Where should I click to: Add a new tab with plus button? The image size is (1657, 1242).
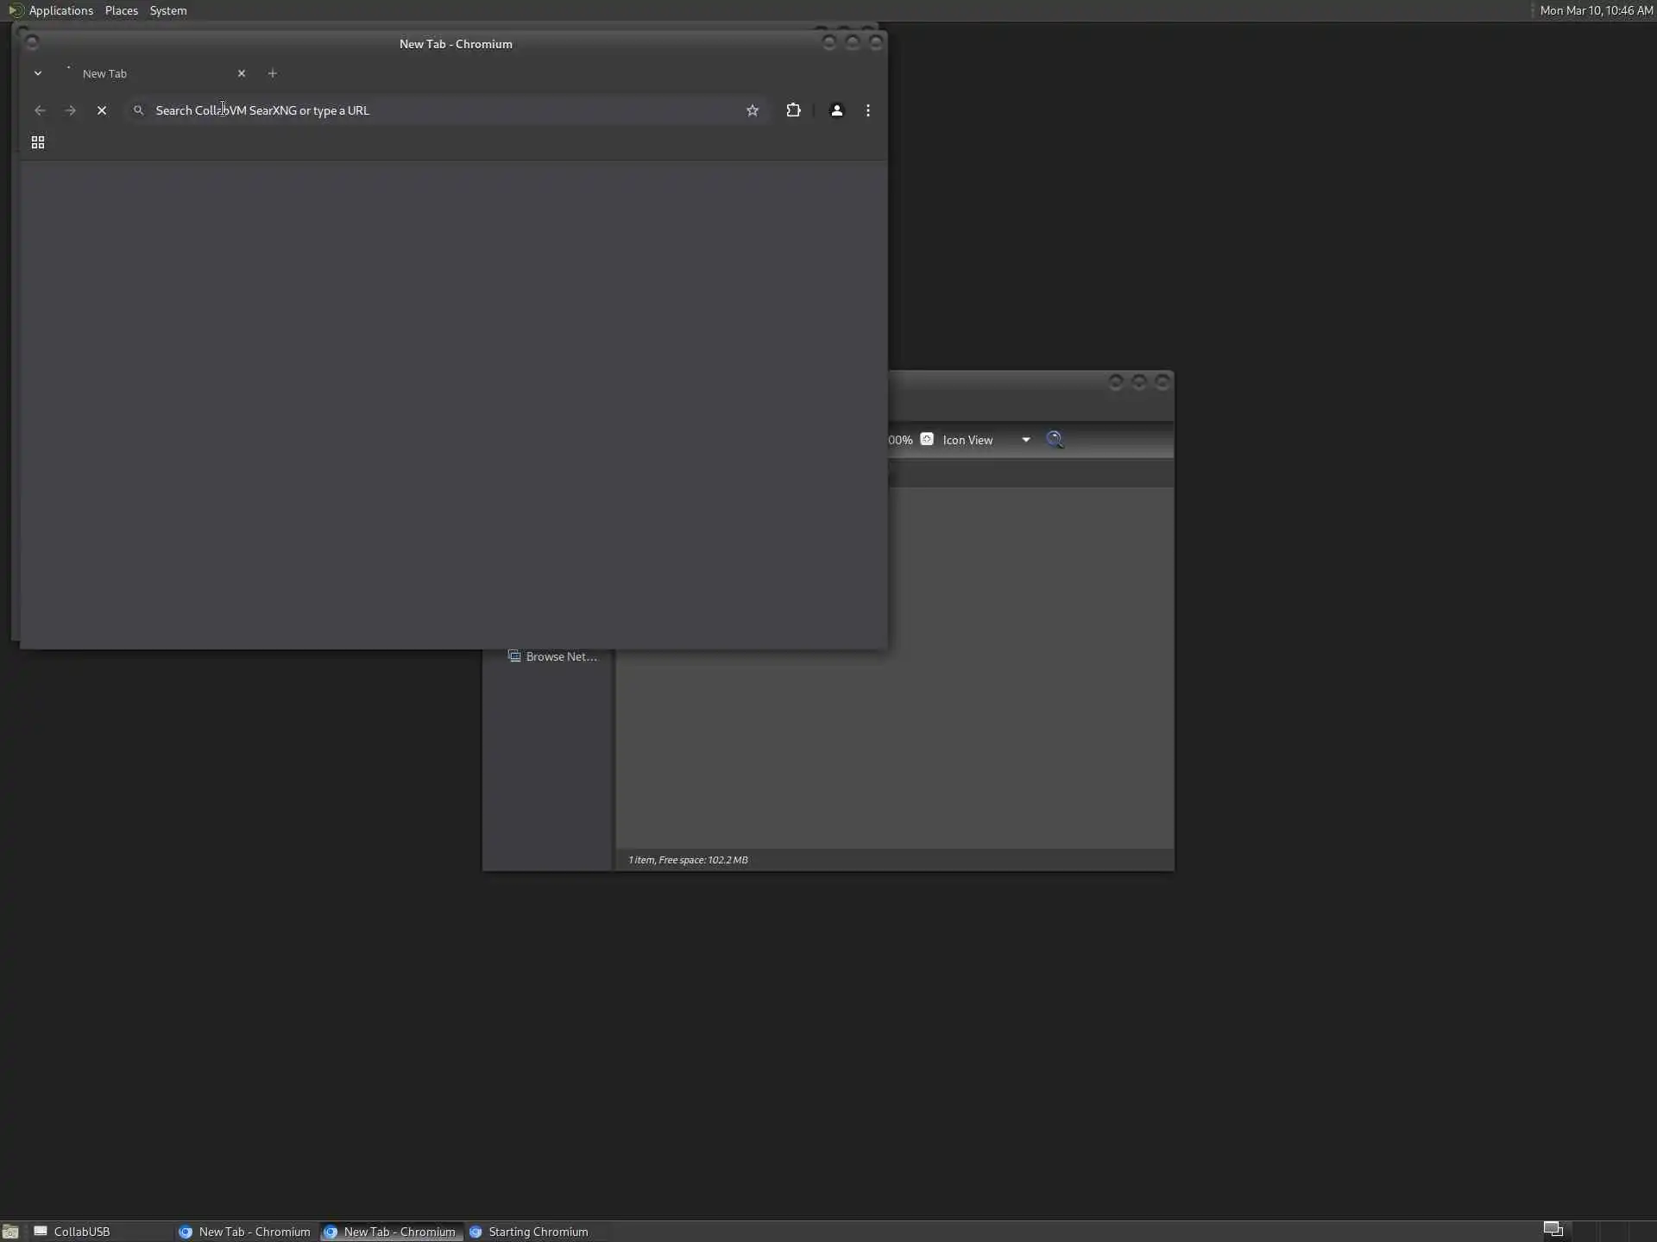coord(273,73)
